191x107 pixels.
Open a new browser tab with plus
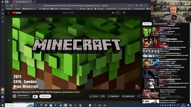(35, 2)
